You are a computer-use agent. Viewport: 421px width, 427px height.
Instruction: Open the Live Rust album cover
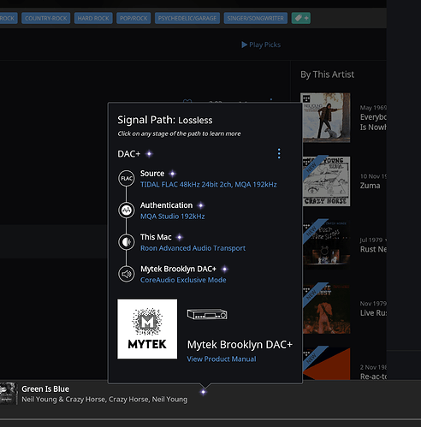tap(326, 308)
